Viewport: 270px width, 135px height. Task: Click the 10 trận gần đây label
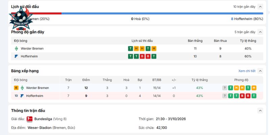pyautogui.click(x=244, y=7)
